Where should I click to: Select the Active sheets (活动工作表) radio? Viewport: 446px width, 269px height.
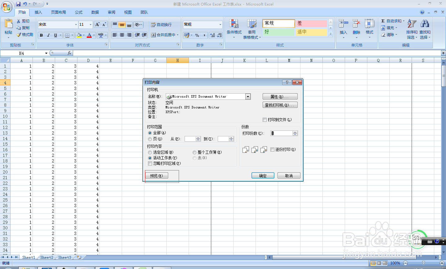click(150, 158)
